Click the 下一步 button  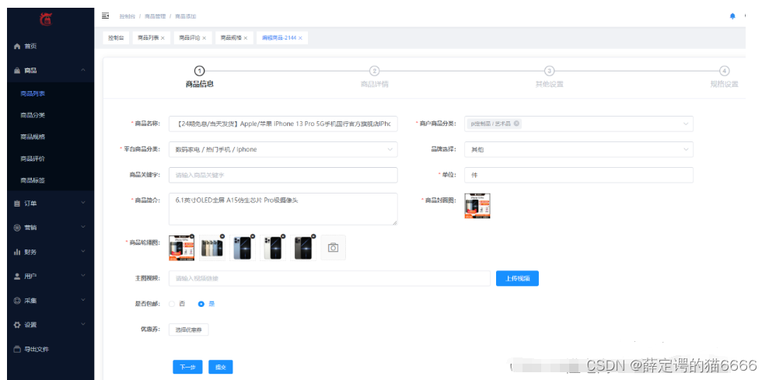click(x=188, y=367)
